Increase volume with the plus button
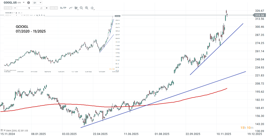Viewport: 268px width, 138px height. point(47,8)
